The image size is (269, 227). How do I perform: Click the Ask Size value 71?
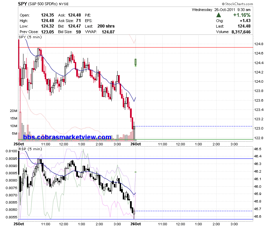[78, 21]
